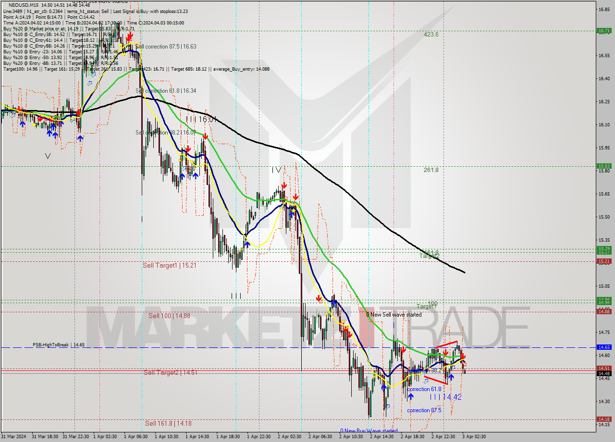Click the NEOUSD,M15 symbol title
Image resolution: width=615 pixels, height=442 pixels.
(24, 5)
